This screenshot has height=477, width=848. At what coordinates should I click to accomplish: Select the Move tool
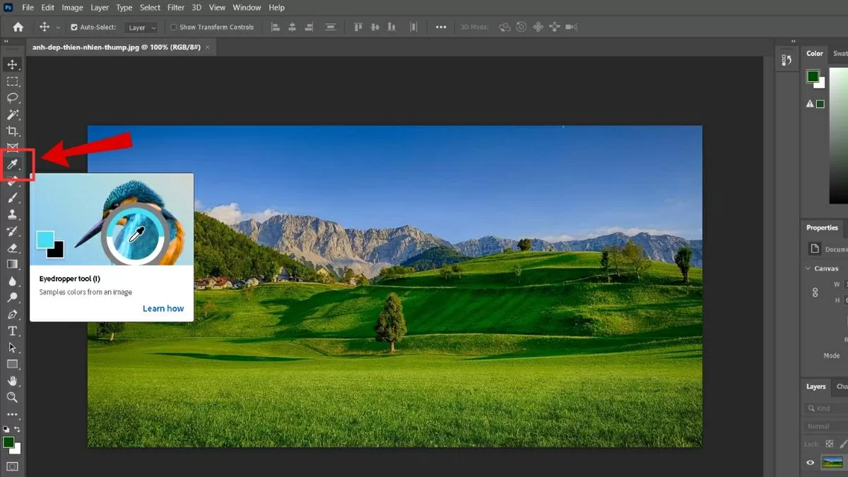(13, 64)
